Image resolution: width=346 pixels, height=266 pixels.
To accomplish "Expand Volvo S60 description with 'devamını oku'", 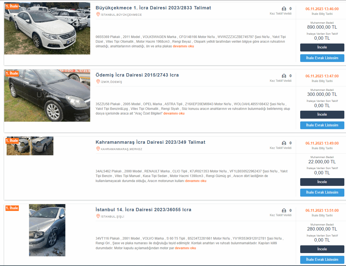I will 185,248.
